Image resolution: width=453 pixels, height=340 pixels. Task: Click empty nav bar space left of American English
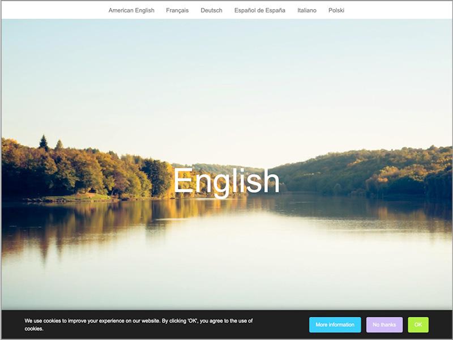51,10
